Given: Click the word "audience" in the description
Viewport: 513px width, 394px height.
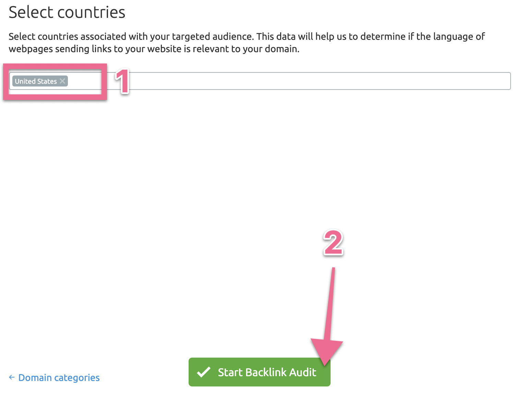Looking at the screenshot, I should (x=232, y=36).
